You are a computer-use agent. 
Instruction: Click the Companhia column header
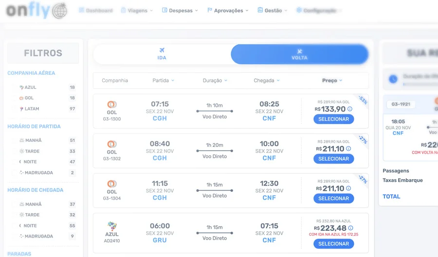[x=115, y=80]
